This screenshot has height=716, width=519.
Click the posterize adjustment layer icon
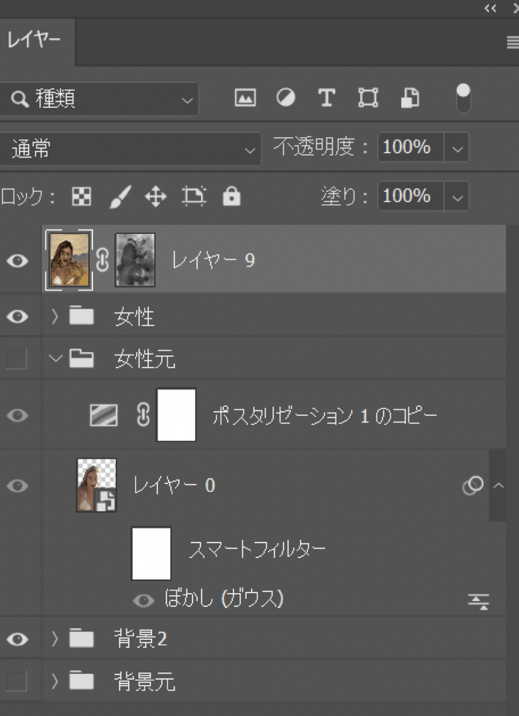tap(104, 415)
